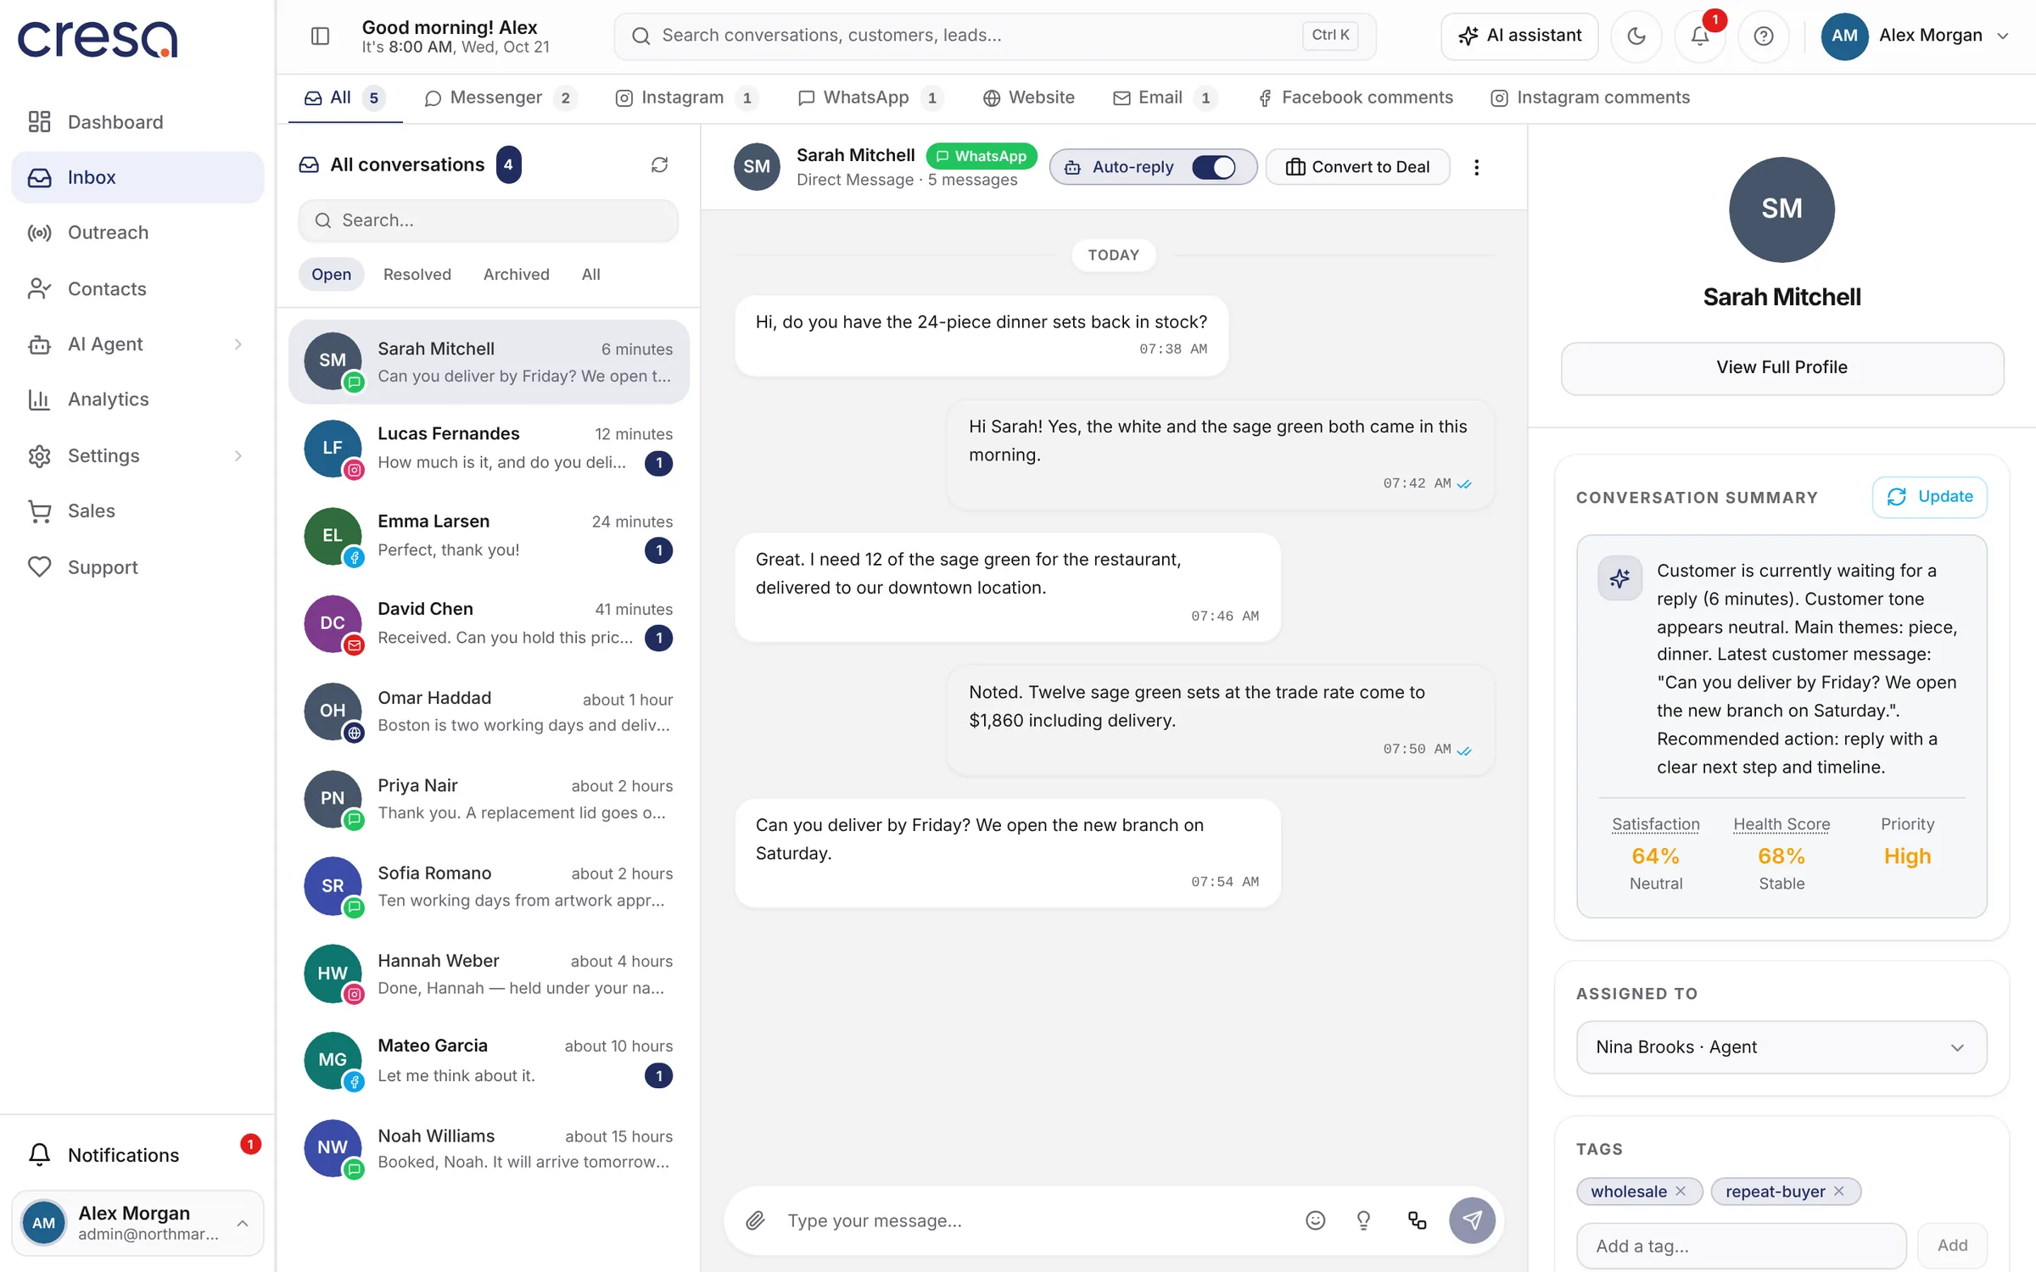Expand the AI Agent sidebar submenu

coord(238,344)
